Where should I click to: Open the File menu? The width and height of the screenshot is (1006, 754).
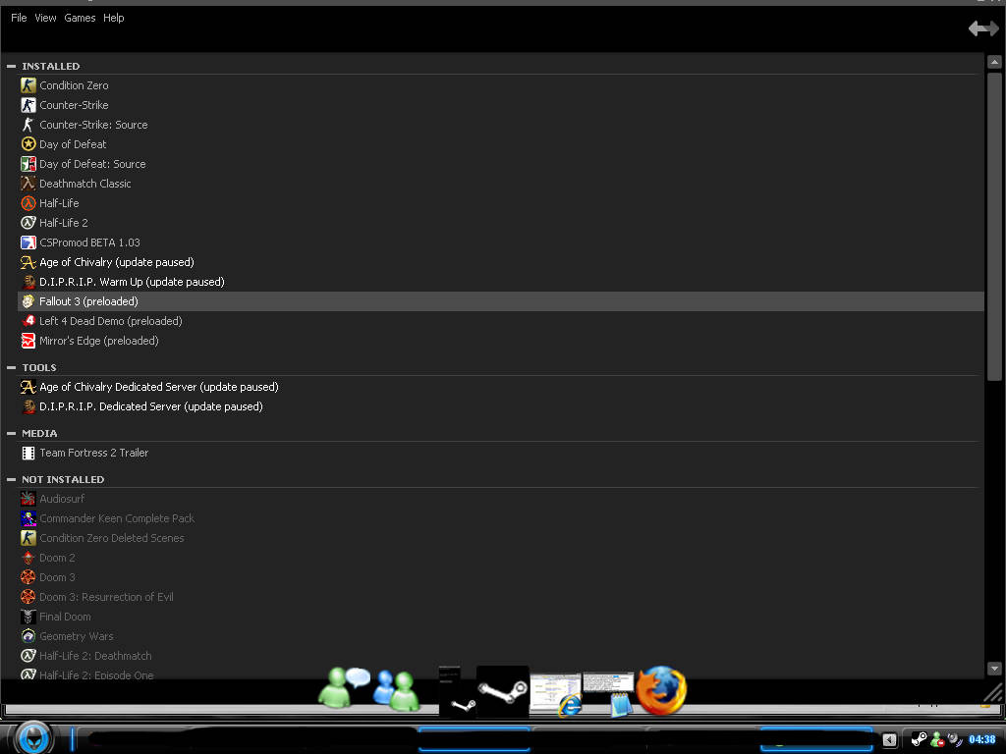19,18
